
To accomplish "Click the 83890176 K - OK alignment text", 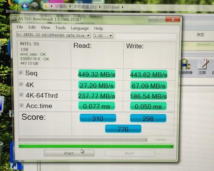I will coord(35,59).
